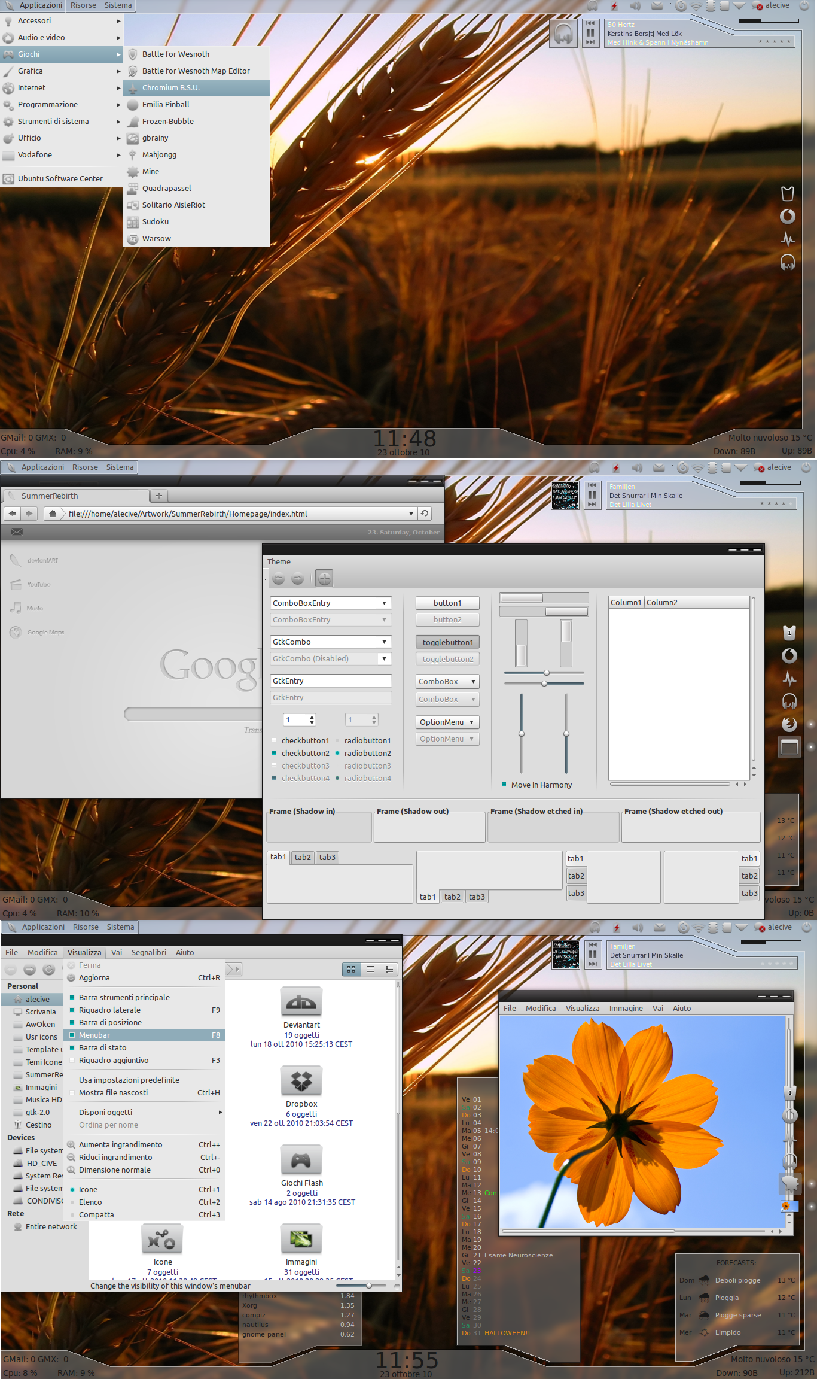Skip to next track in the '50 Hertz' player
Image resolution: width=817 pixels, height=1379 pixels.
(x=590, y=42)
